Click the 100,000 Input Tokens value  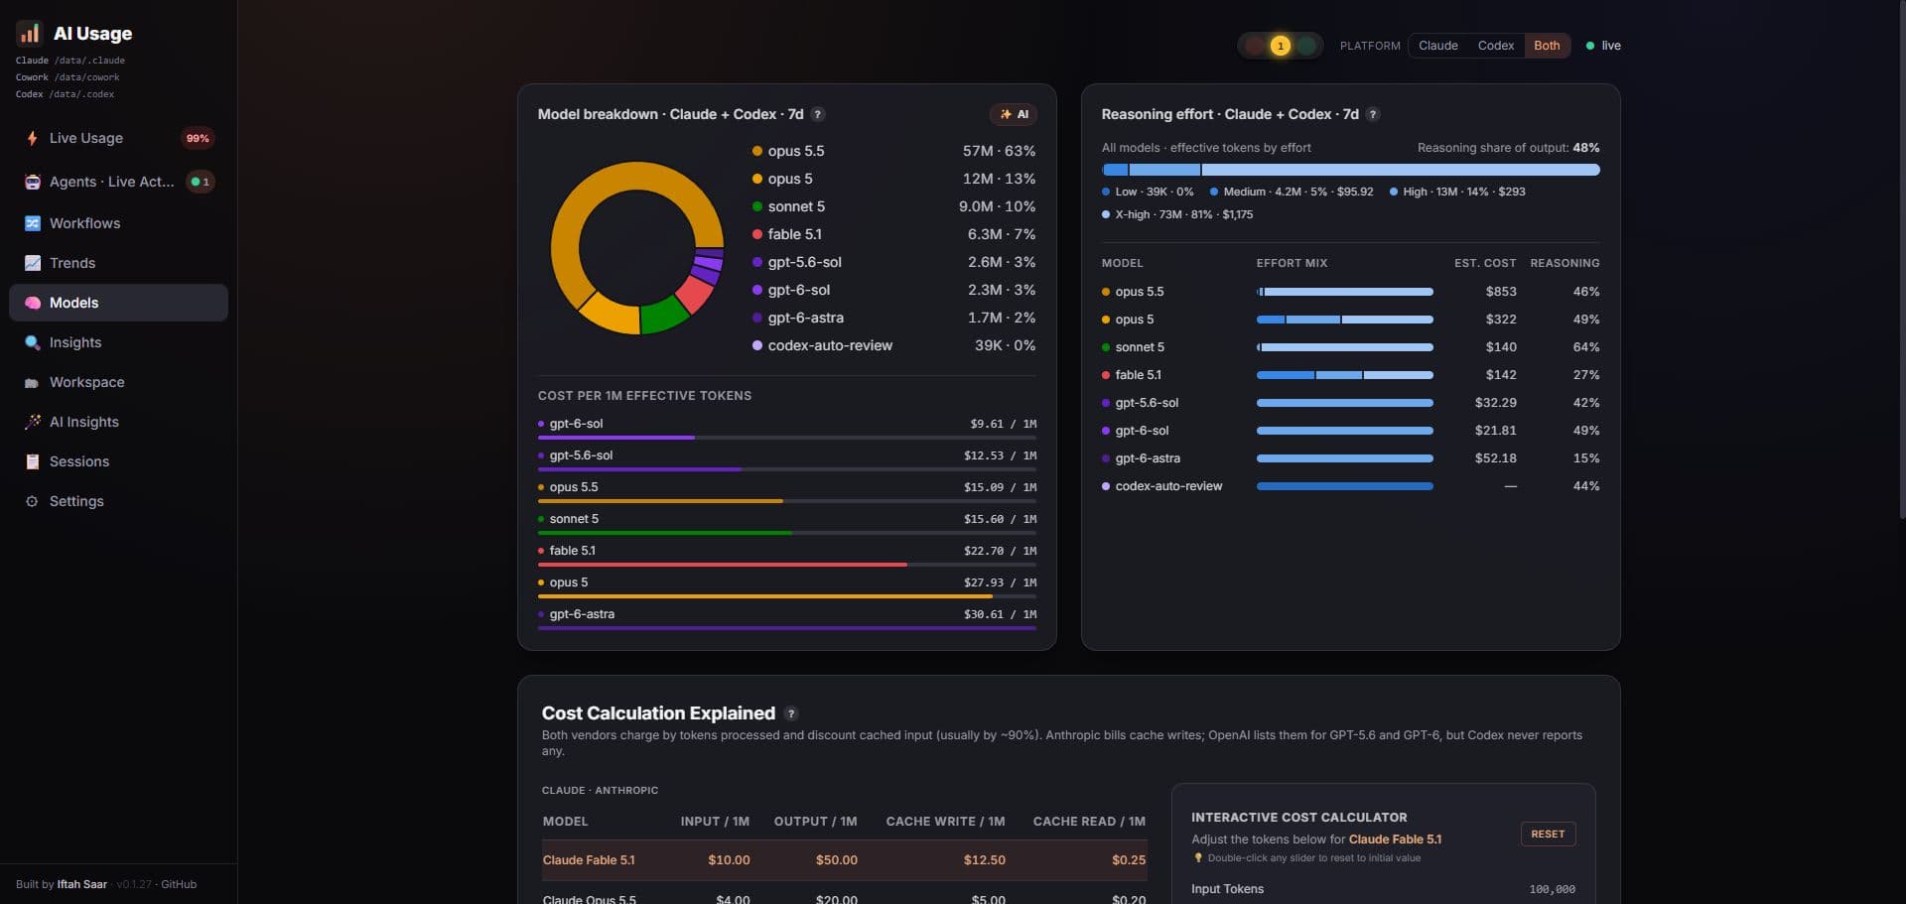tap(1552, 889)
